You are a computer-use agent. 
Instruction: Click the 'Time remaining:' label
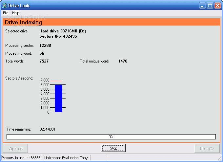click(19, 129)
